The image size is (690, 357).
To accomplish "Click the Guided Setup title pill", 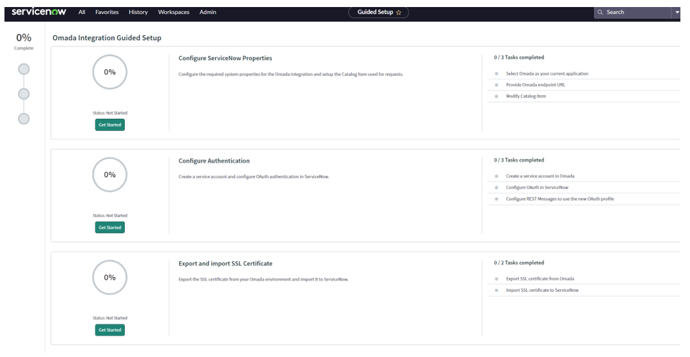I will [378, 12].
